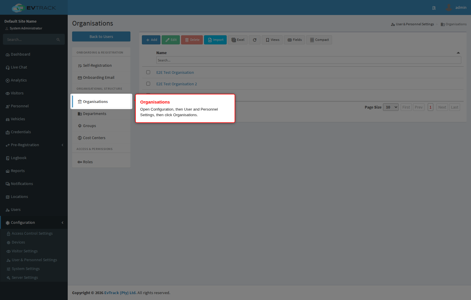Open Onboarding Email settings
Screen dimensions: 471x300
pos(101,78)
